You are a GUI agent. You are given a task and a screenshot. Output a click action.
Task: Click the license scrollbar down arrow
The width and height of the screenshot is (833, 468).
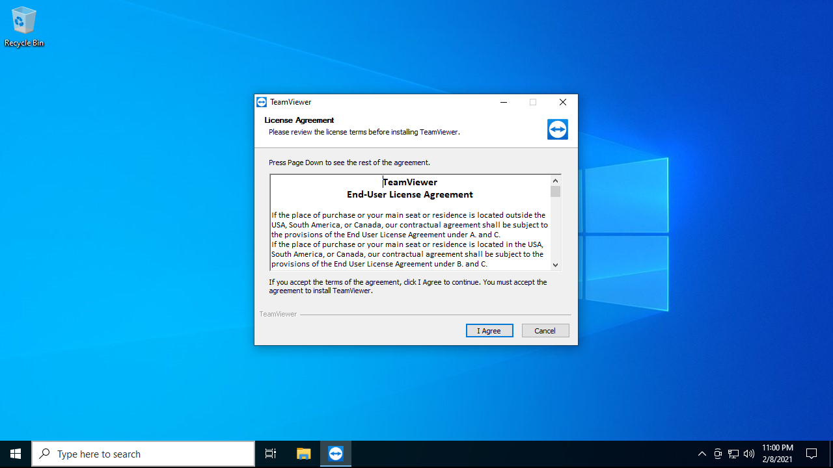coord(555,265)
